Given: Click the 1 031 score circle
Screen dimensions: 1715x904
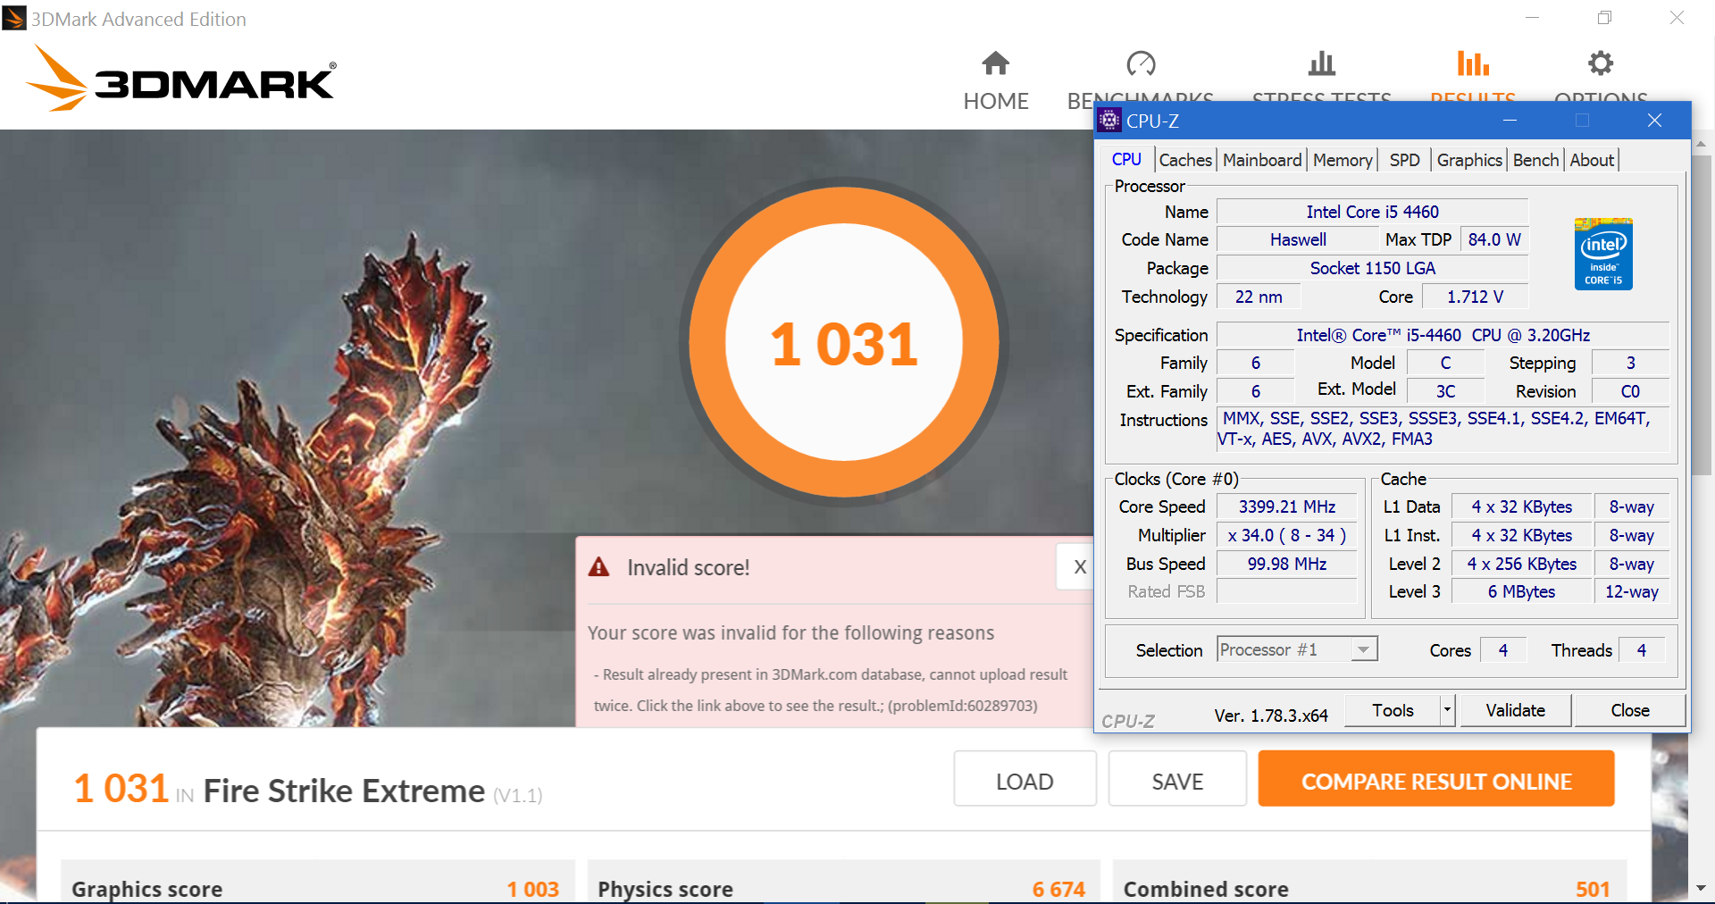Looking at the screenshot, I should 844,343.
